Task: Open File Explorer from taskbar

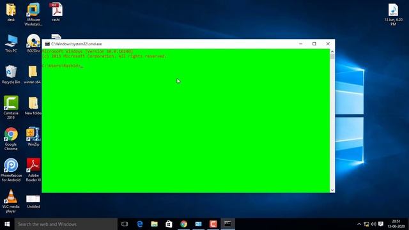Action: (x=154, y=224)
